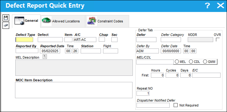Enable the Not Required checkbox
Viewport: 227px width, 112px height.
click(175, 105)
